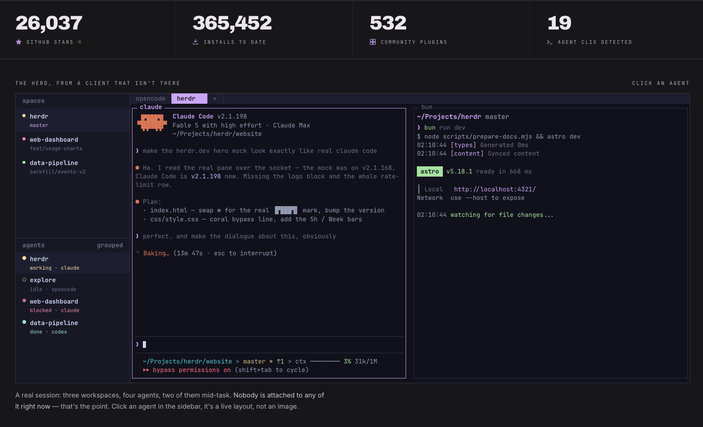The height and width of the screenshot is (427, 703).
Task: Toggle the grouped view for agents
Action: tap(110, 245)
